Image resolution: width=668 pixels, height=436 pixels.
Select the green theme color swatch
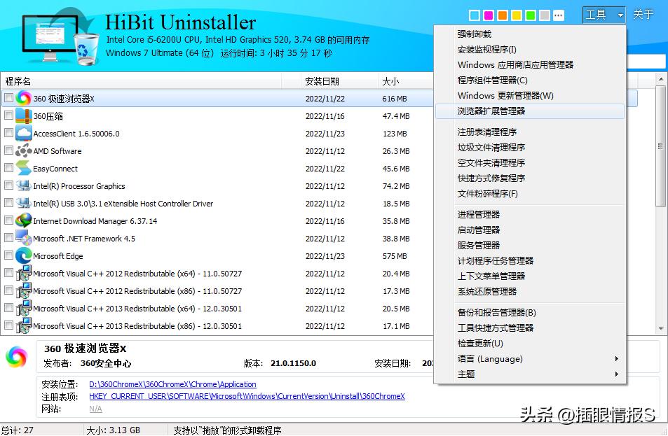point(530,14)
